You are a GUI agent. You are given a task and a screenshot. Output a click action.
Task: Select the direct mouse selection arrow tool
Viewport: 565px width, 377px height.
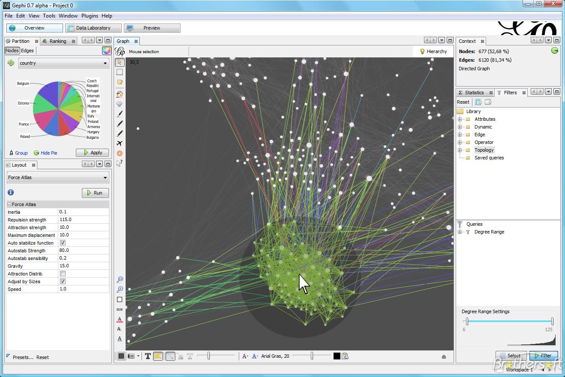point(120,63)
